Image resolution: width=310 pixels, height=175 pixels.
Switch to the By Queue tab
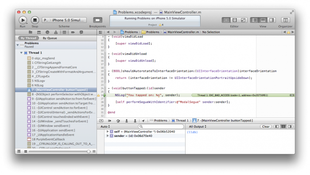click(x=50, y=38)
